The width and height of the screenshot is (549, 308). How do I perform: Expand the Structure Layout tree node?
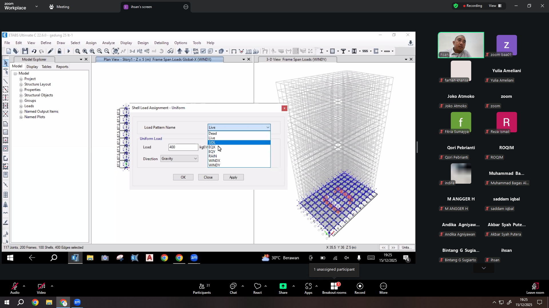pyautogui.click(x=21, y=84)
